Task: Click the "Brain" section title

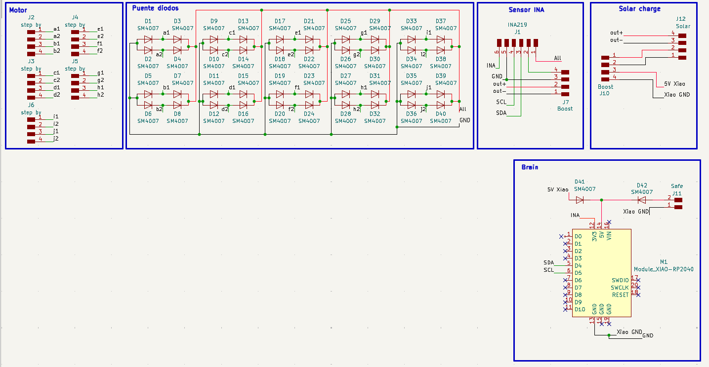Action: click(530, 167)
